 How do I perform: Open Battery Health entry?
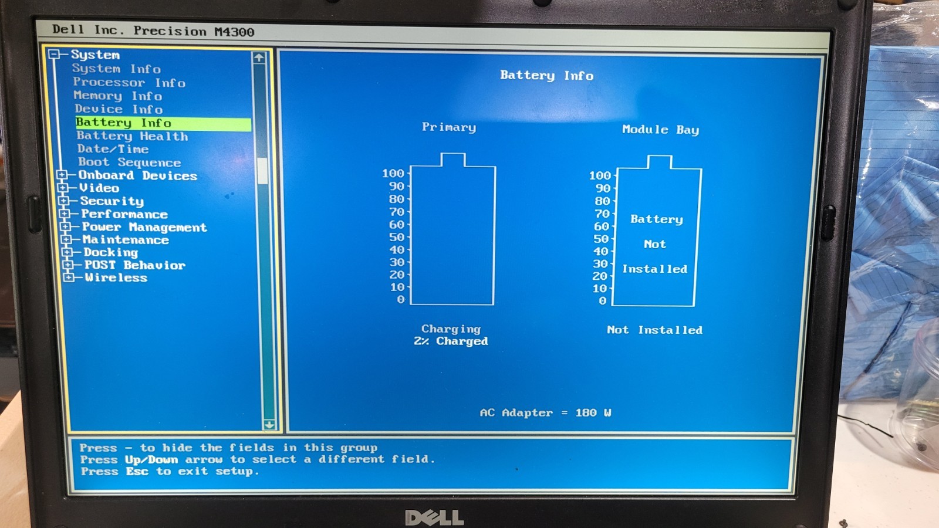(132, 136)
